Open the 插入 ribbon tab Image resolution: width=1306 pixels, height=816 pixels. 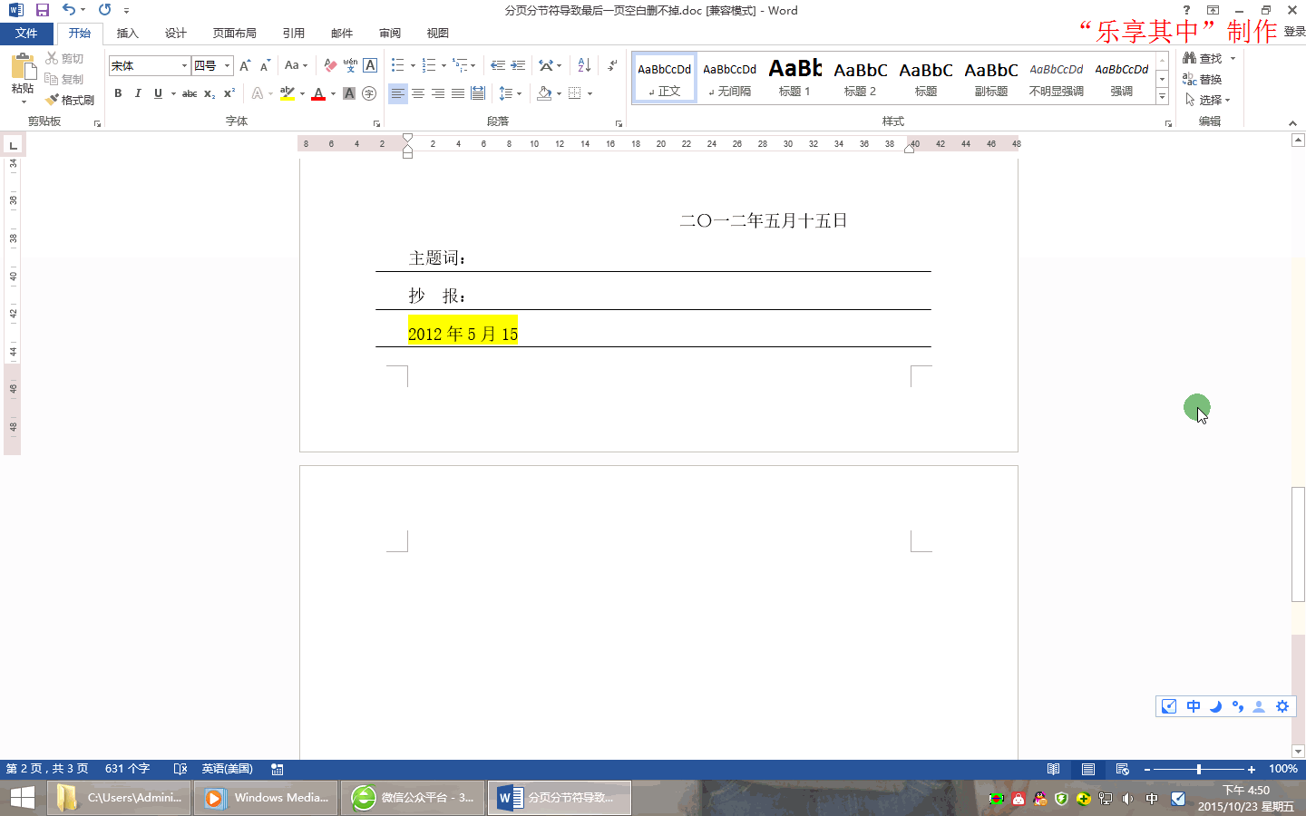(128, 34)
